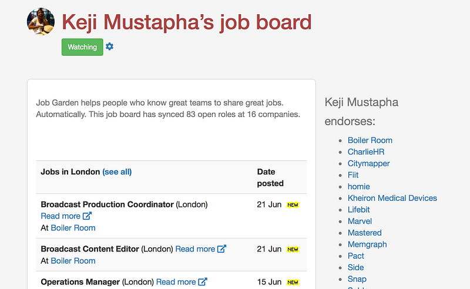Open Marvel in endorses list

[360, 221]
